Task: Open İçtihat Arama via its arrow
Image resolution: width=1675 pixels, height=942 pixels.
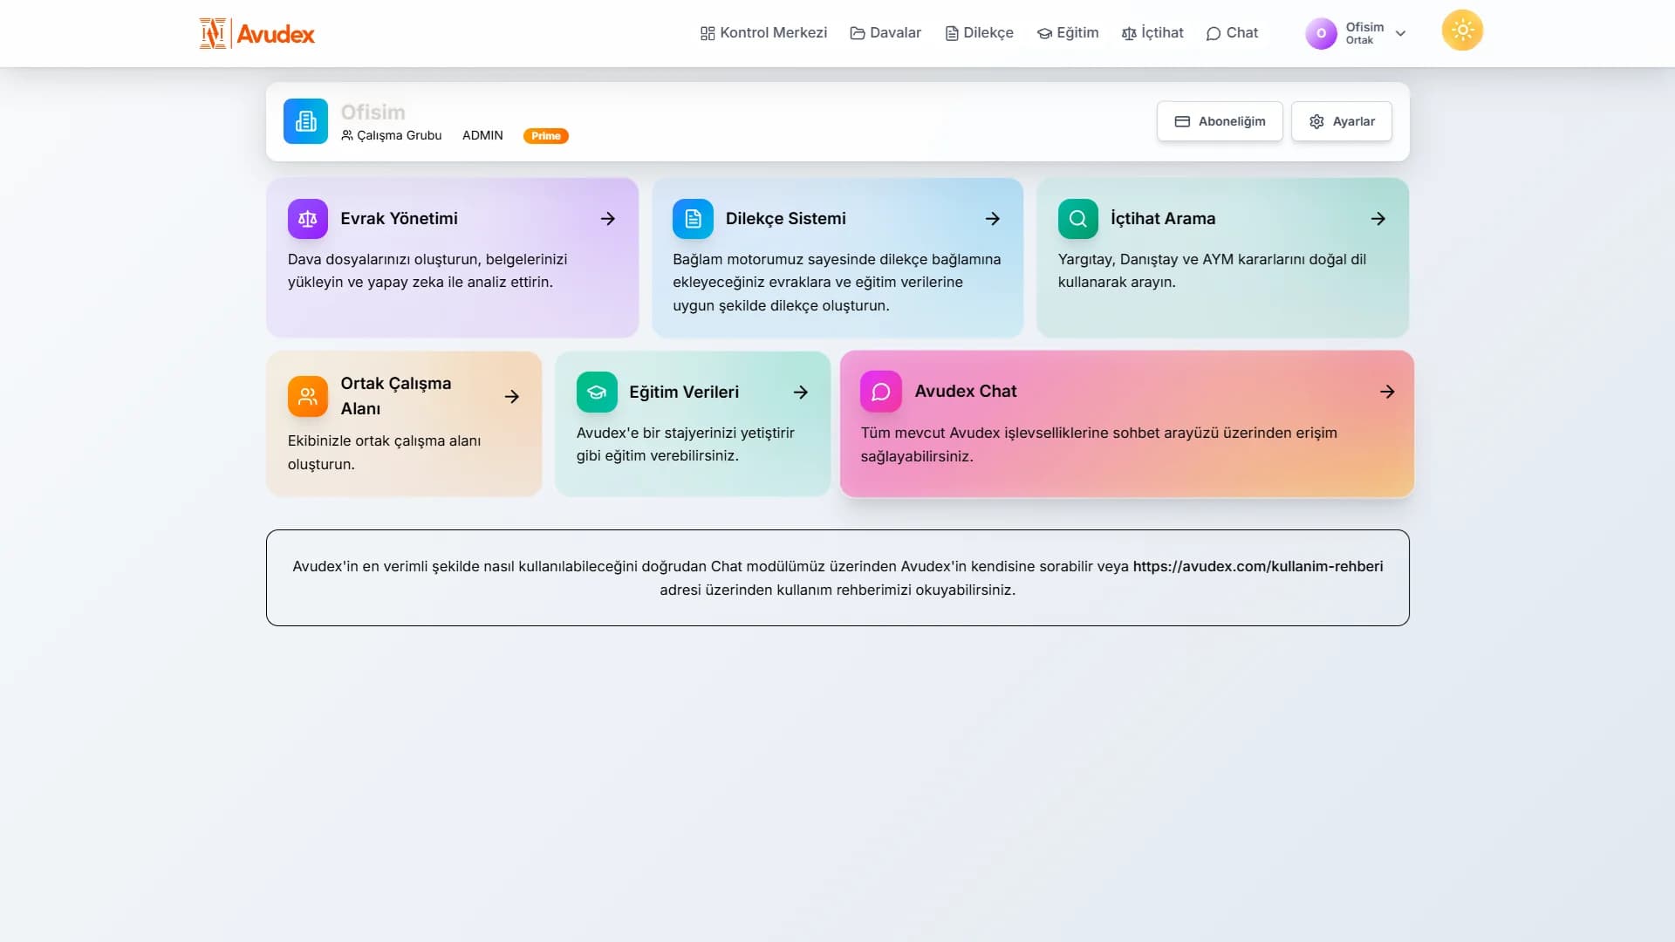Action: 1378,219
